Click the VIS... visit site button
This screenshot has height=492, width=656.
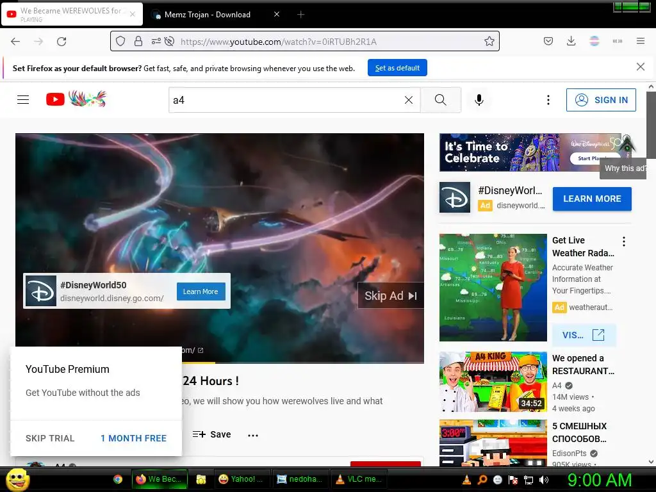point(584,335)
